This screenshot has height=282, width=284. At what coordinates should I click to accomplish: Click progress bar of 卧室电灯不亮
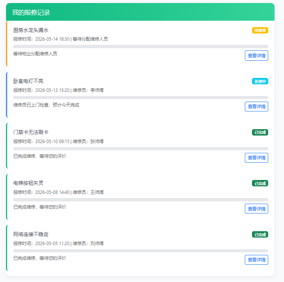[x=140, y=98]
